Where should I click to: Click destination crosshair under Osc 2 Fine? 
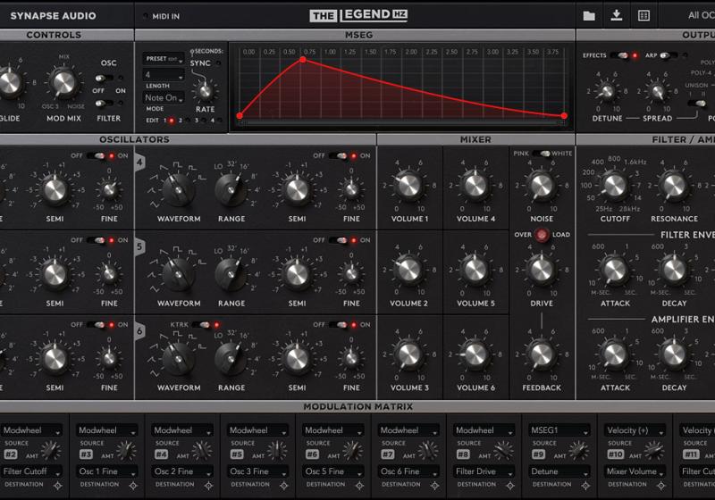tap(208, 486)
